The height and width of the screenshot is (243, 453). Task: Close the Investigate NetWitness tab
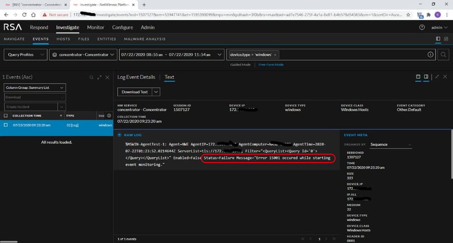tap(133, 5)
